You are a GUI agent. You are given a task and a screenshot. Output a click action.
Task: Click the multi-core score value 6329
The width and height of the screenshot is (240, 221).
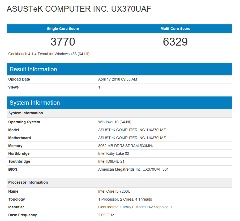click(175, 42)
